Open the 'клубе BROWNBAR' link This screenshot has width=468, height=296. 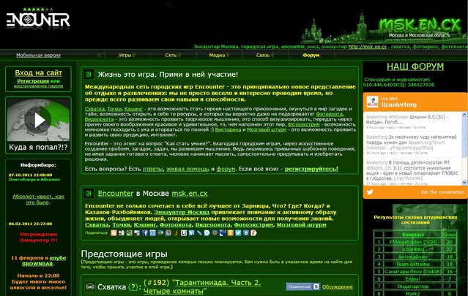44,261
